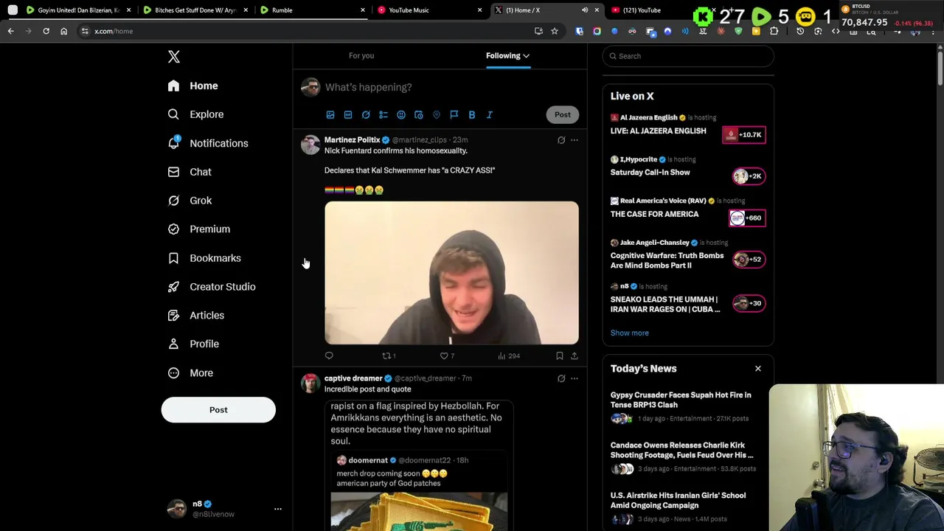Reload the page in browser toolbar

(46, 31)
